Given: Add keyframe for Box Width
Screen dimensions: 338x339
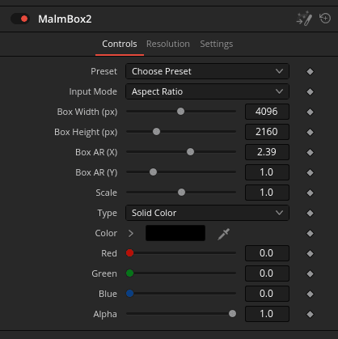Looking at the screenshot, I should point(310,112).
